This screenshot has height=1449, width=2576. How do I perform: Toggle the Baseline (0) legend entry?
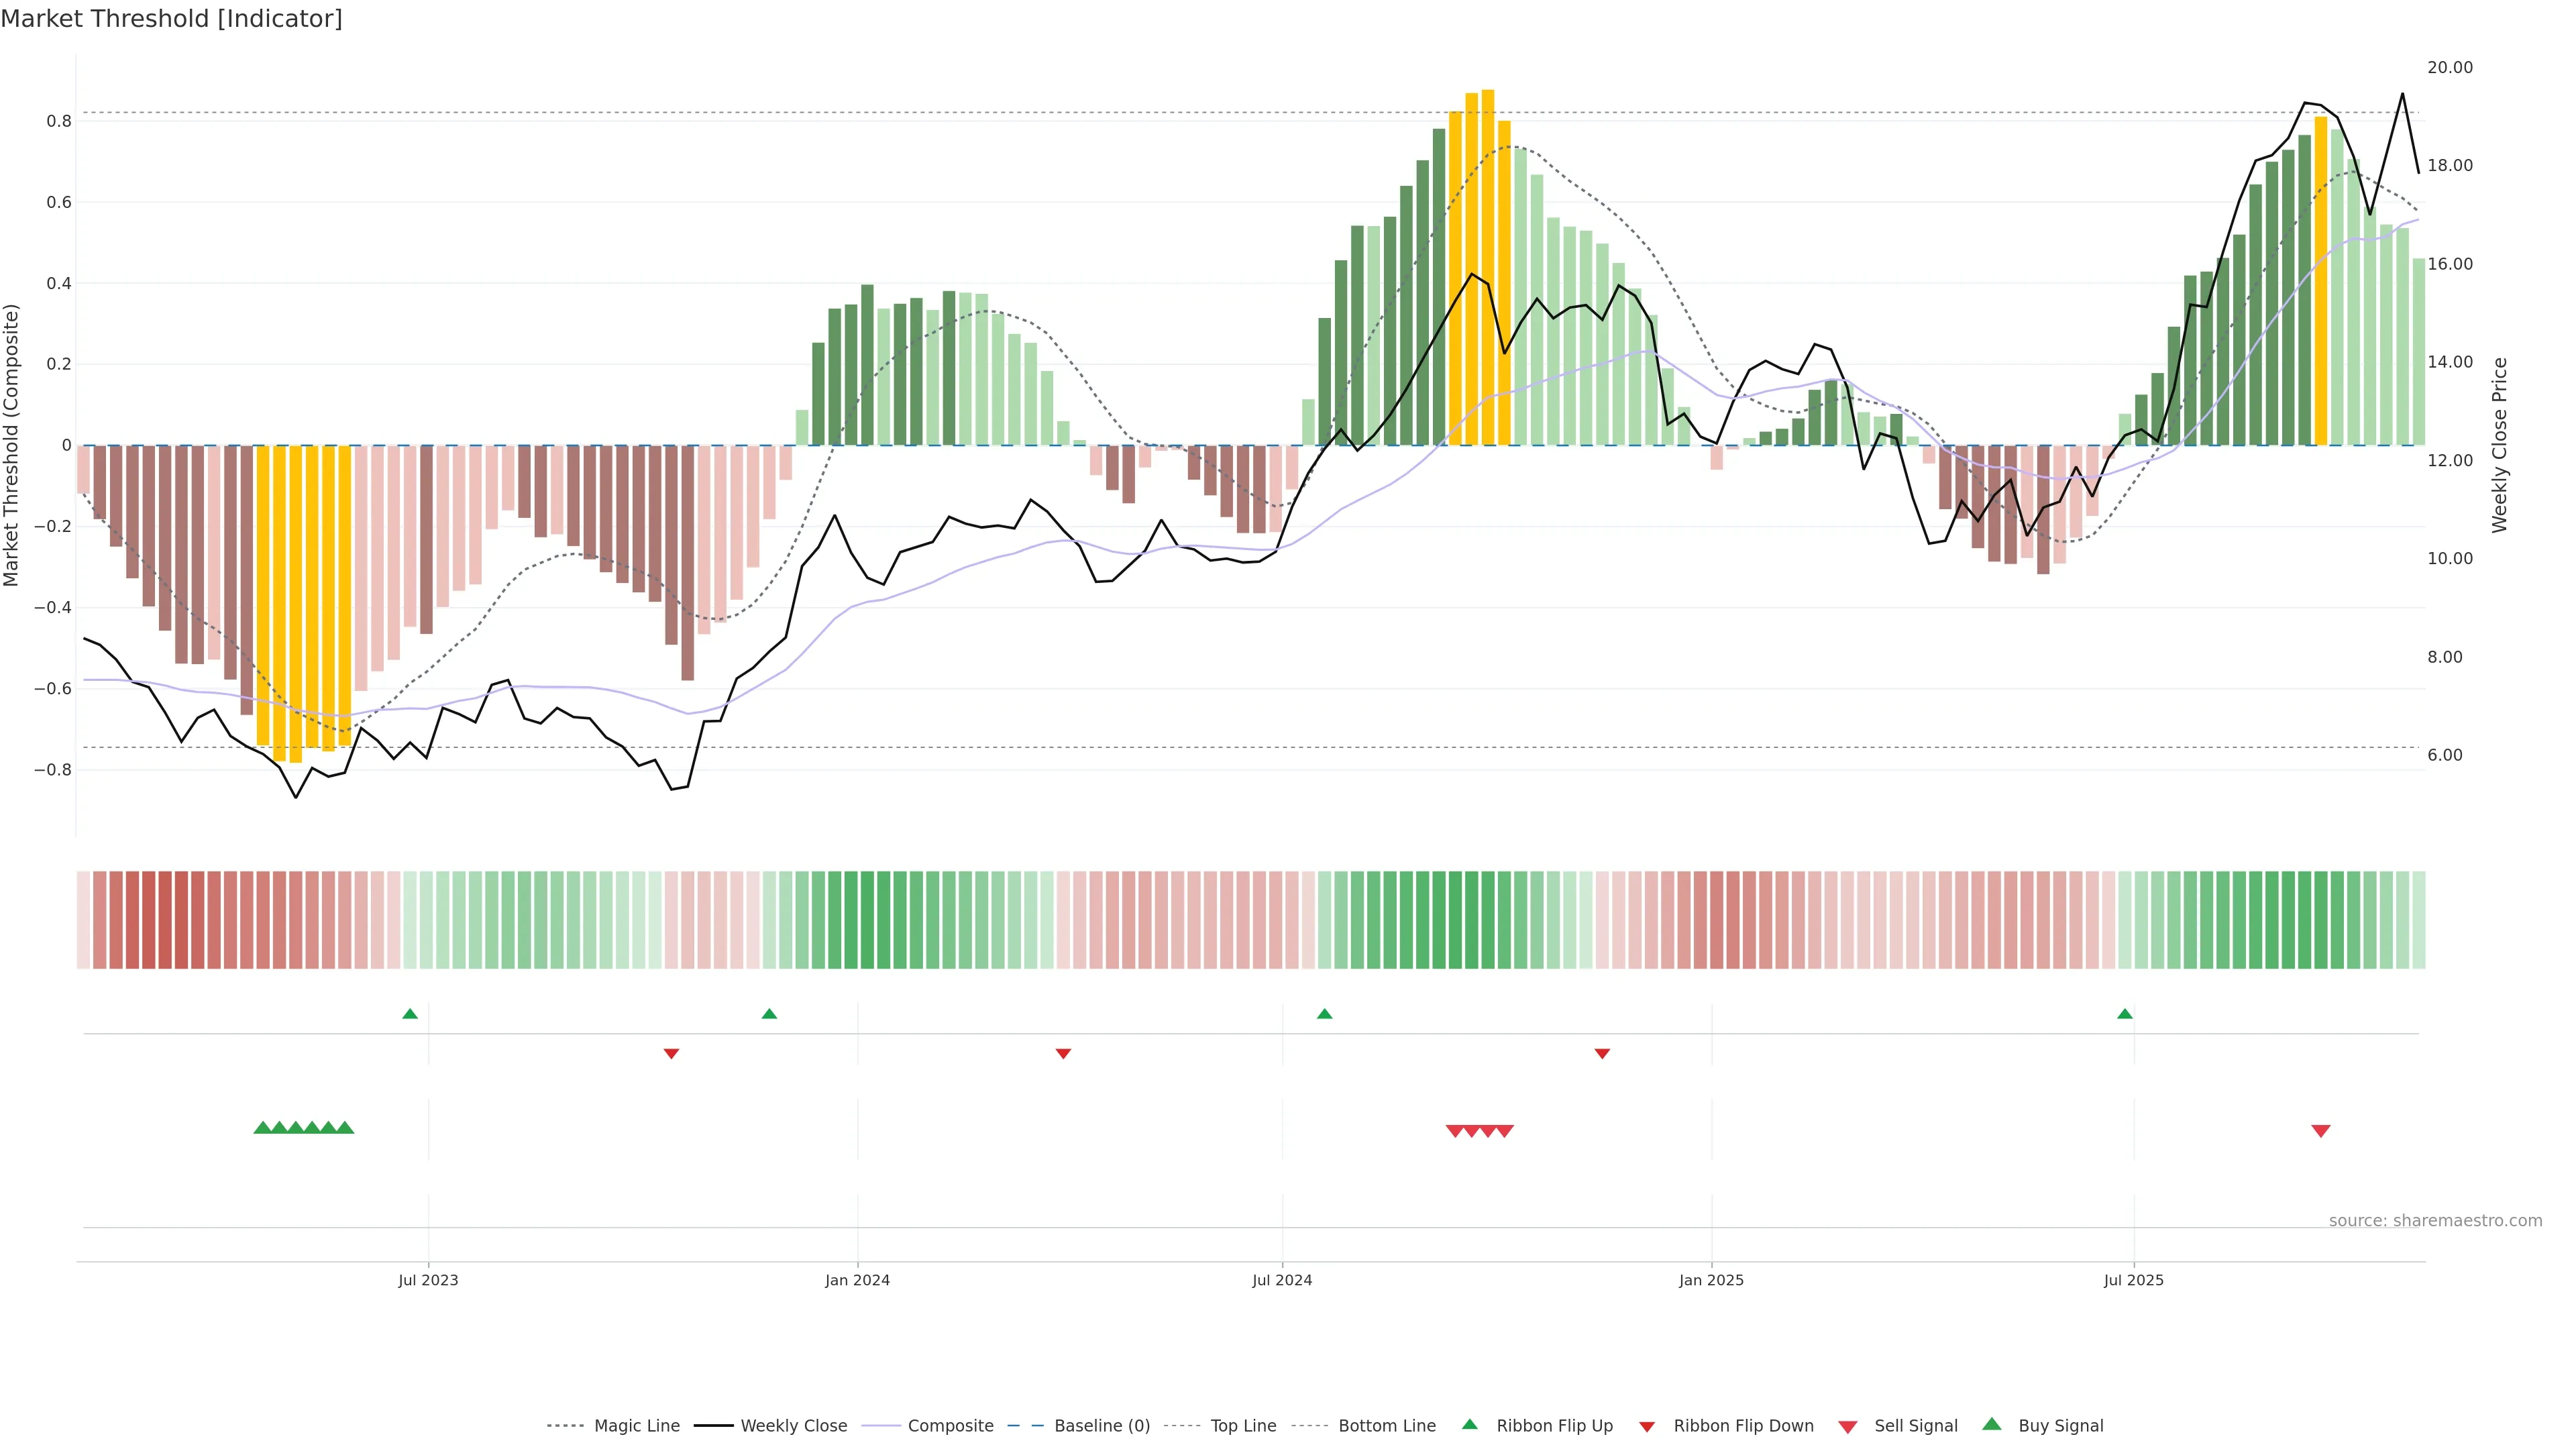coord(1102,1426)
